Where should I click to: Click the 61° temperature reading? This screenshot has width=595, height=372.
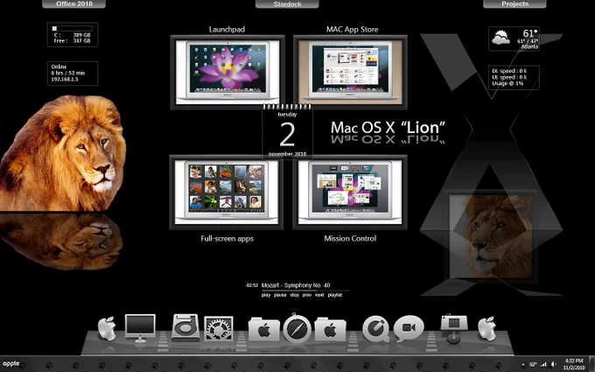(530, 33)
